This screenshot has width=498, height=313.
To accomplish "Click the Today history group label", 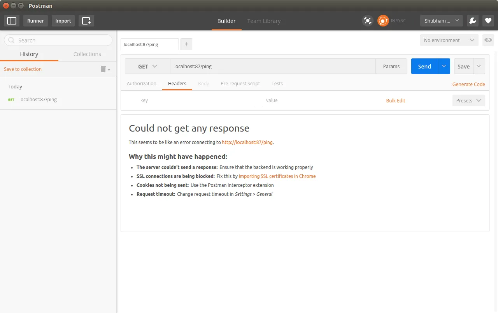I will (x=15, y=86).
